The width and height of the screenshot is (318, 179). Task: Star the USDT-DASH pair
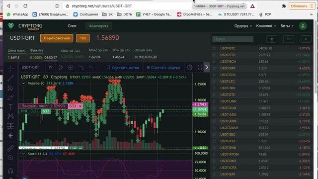214,128
